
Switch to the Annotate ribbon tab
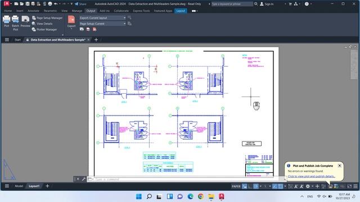tap(33, 11)
